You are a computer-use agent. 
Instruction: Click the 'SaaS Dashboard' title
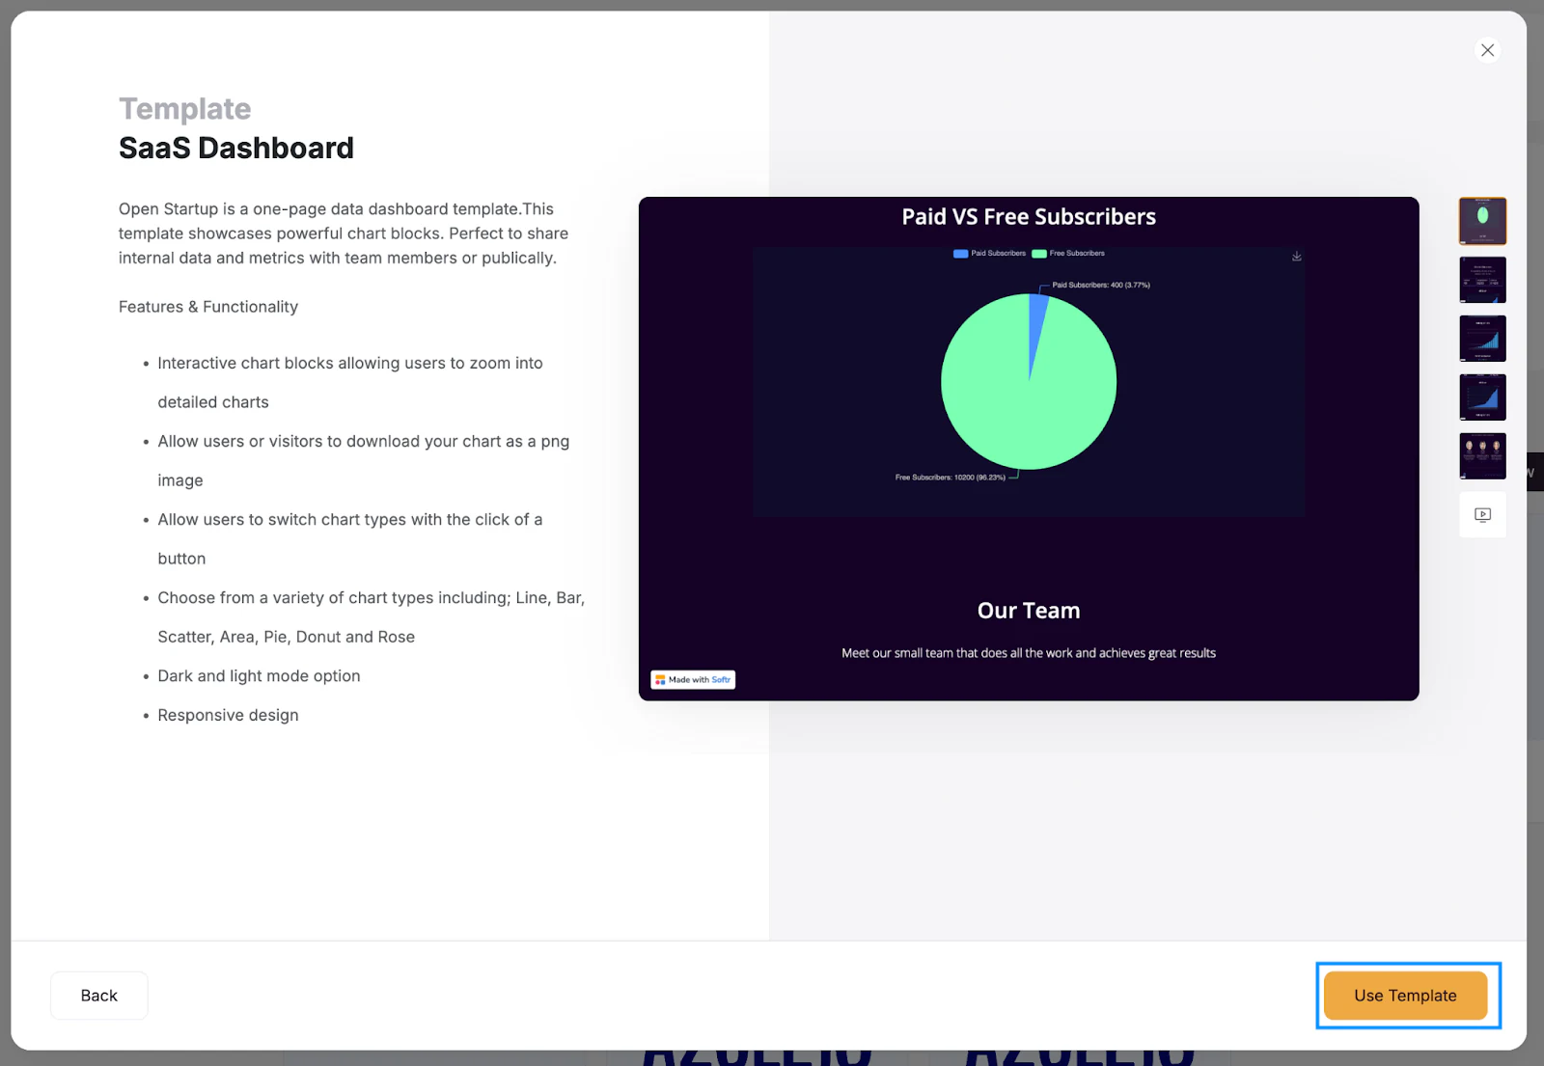click(236, 148)
